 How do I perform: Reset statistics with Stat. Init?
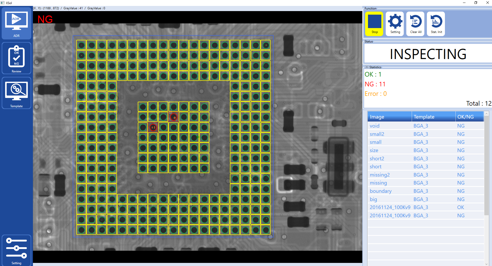coord(436,23)
